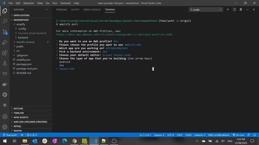The width and height of the screenshot is (259, 145).
Task: Open Outlook from the taskbar
Action: point(35,141)
